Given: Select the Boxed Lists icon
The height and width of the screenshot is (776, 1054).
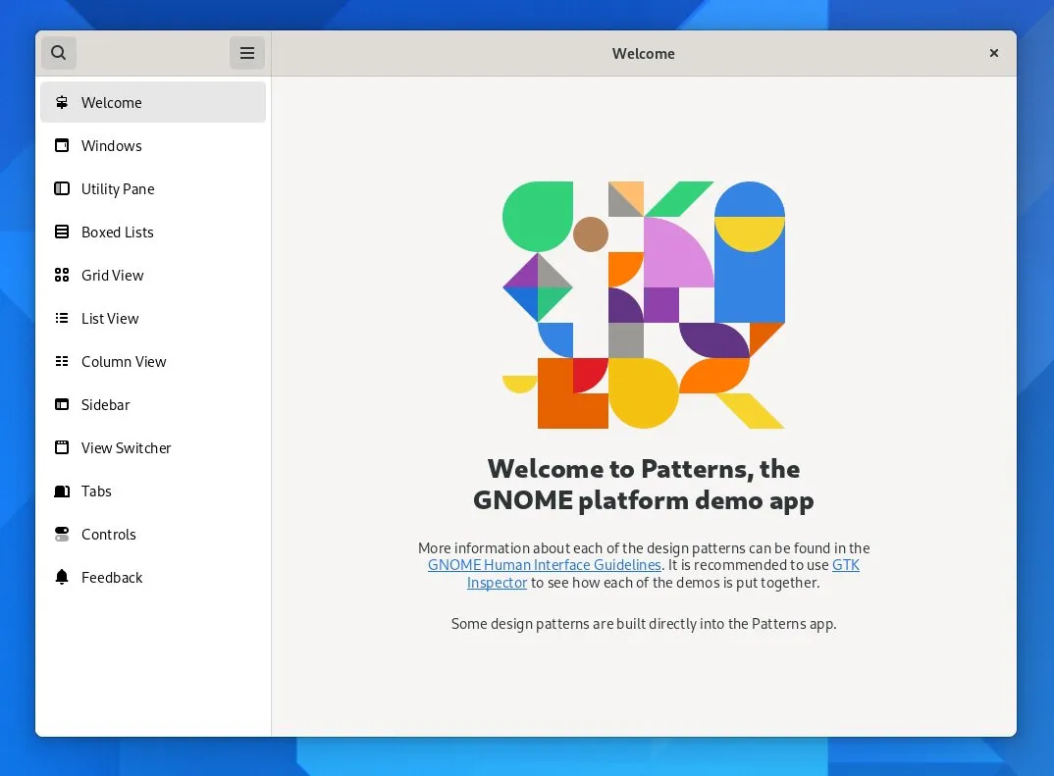Looking at the screenshot, I should (62, 233).
